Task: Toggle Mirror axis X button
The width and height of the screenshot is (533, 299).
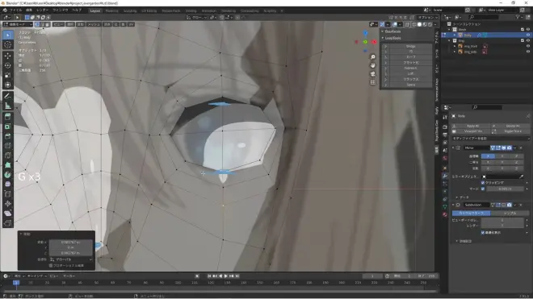Action: point(488,156)
